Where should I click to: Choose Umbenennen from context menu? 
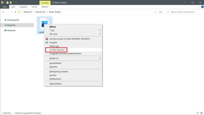pos(73,79)
